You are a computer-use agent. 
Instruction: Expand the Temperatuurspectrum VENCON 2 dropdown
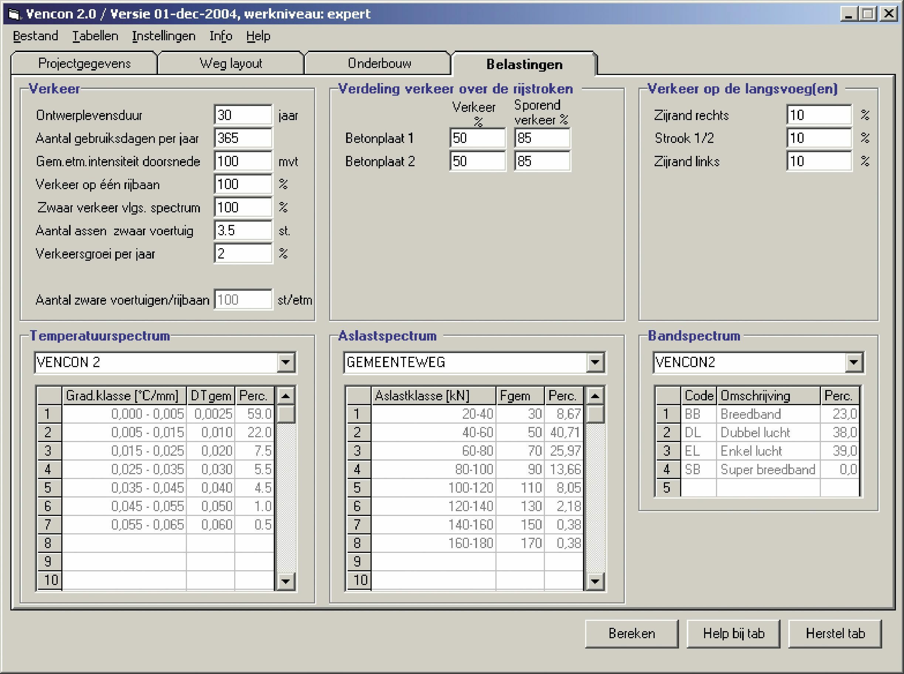[x=286, y=362]
